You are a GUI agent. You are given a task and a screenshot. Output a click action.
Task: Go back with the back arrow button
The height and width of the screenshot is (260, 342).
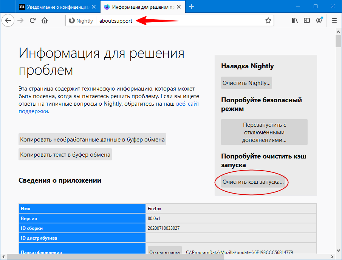8,20
